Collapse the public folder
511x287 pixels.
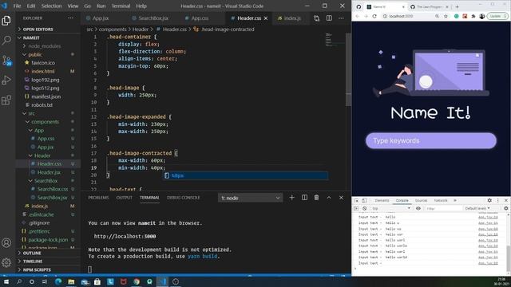tap(35, 55)
